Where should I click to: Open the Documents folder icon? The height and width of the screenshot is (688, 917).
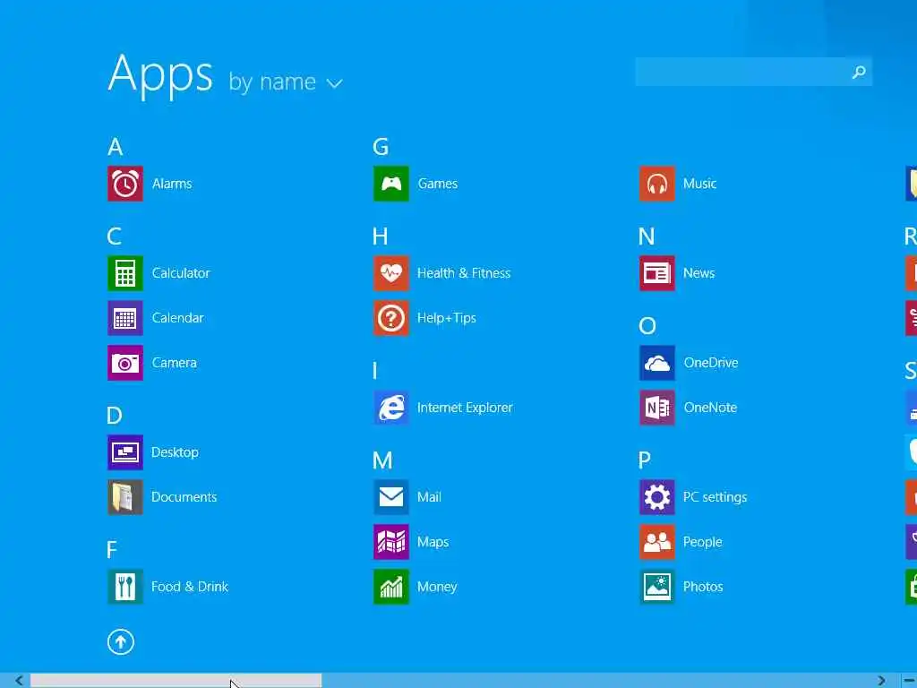coord(125,497)
